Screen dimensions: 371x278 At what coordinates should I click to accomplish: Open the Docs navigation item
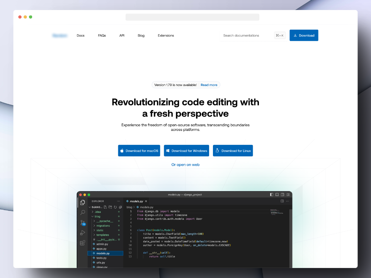[80, 35]
